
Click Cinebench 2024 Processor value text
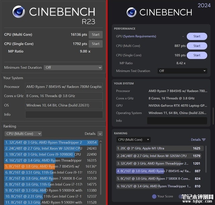[178, 91]
